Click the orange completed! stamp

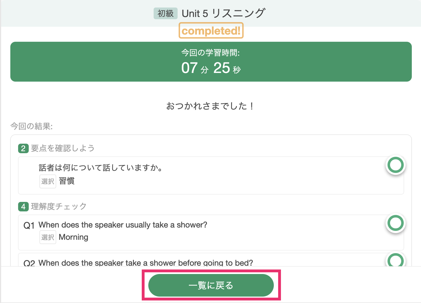point(211,30)
